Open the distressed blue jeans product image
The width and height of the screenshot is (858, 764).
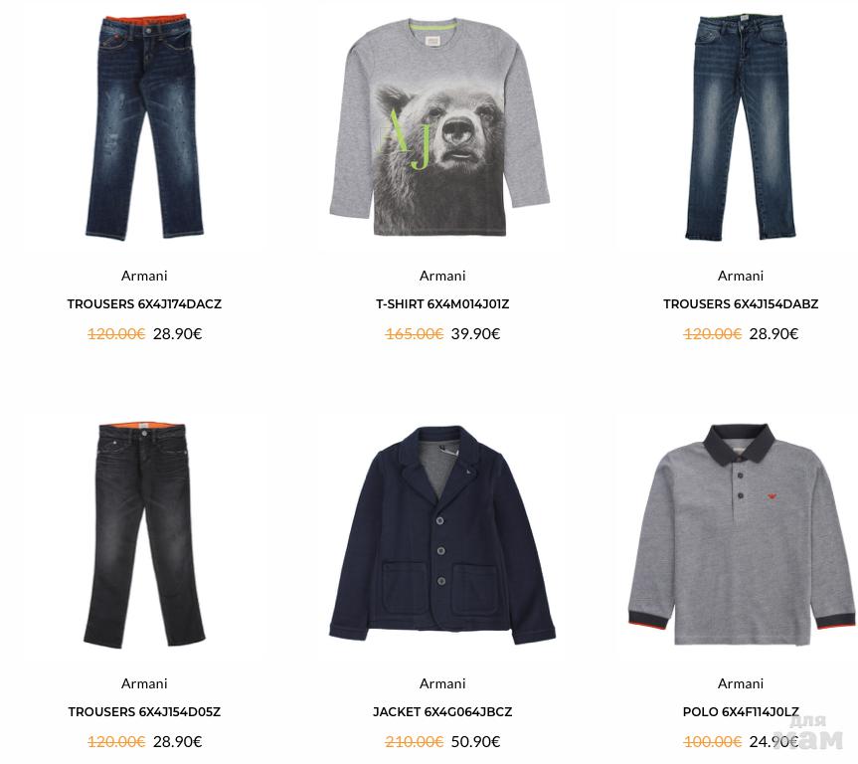coord(144,127)
